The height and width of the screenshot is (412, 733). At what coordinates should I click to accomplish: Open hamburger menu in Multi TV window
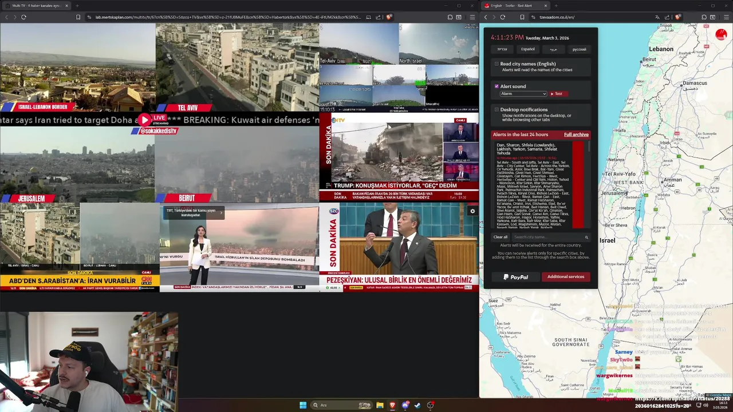point(472,17)
